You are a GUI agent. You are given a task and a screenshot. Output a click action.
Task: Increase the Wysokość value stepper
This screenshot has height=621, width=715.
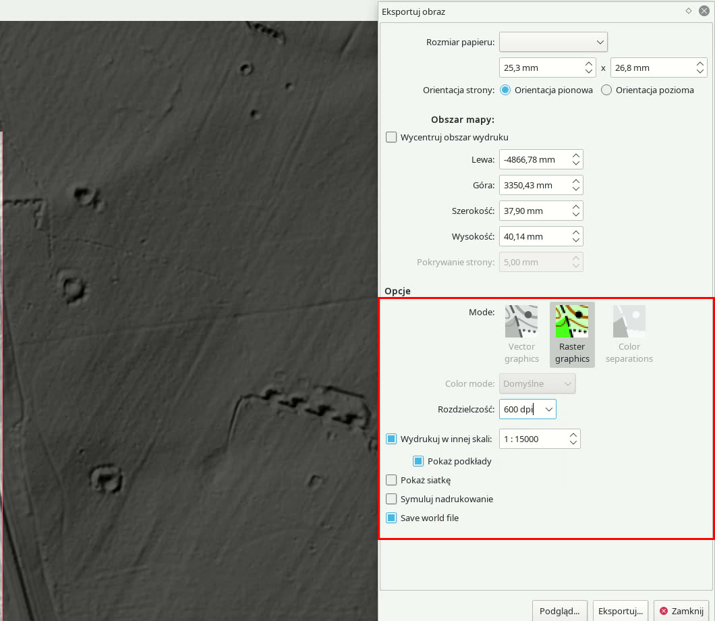tap(576, 233)
